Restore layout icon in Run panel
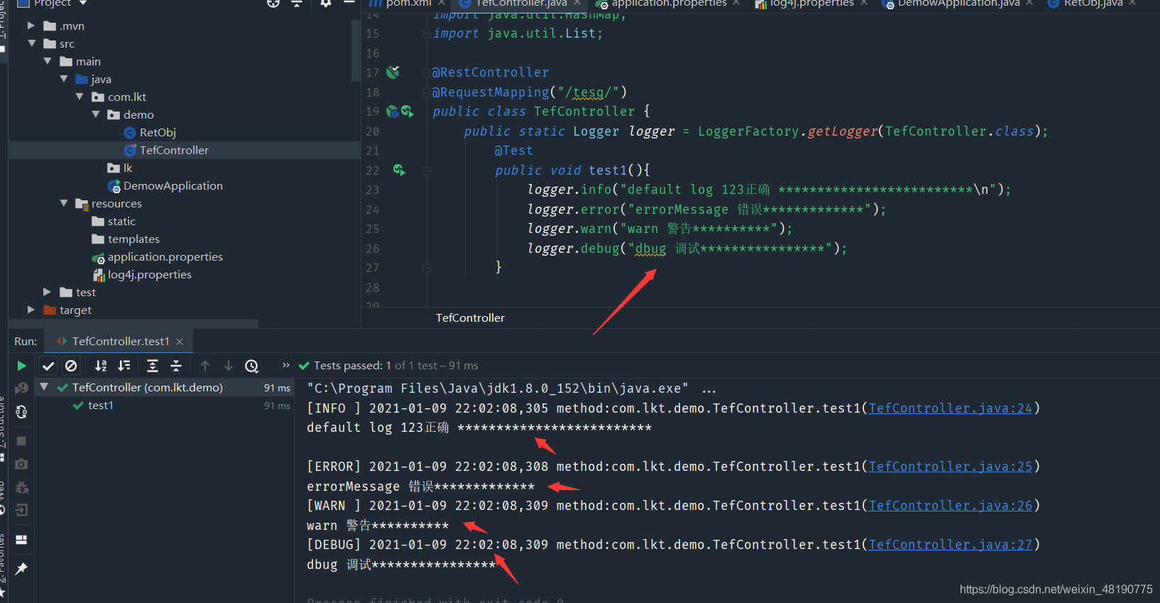The width and height of the screenshot is (1160, 603). pos(21,540)
